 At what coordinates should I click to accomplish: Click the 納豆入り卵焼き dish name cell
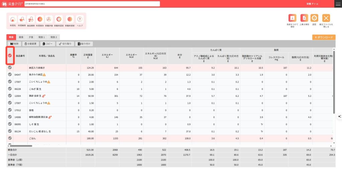click(x=47, y=68)
